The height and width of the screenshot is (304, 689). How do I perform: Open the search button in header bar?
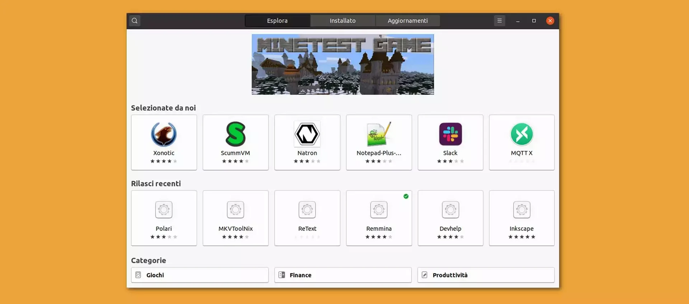tap(135, 21)
